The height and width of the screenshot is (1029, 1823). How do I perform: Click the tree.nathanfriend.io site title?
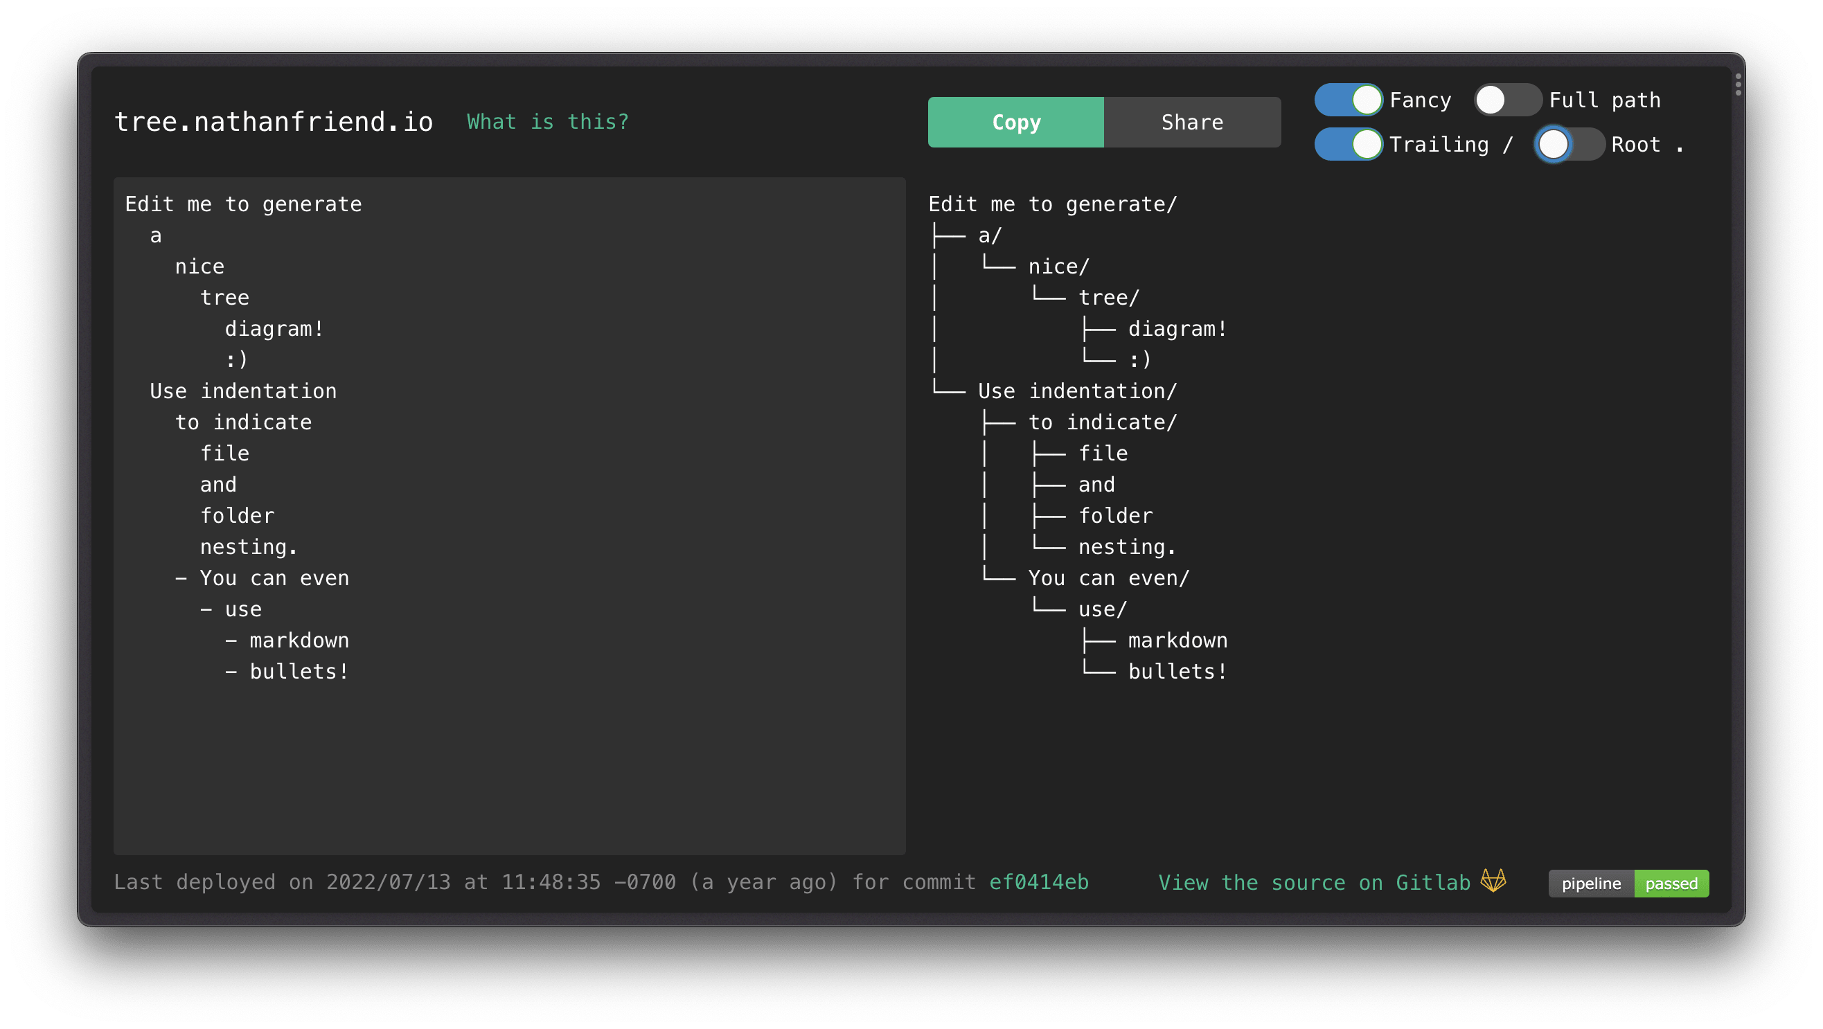[273, 122]
